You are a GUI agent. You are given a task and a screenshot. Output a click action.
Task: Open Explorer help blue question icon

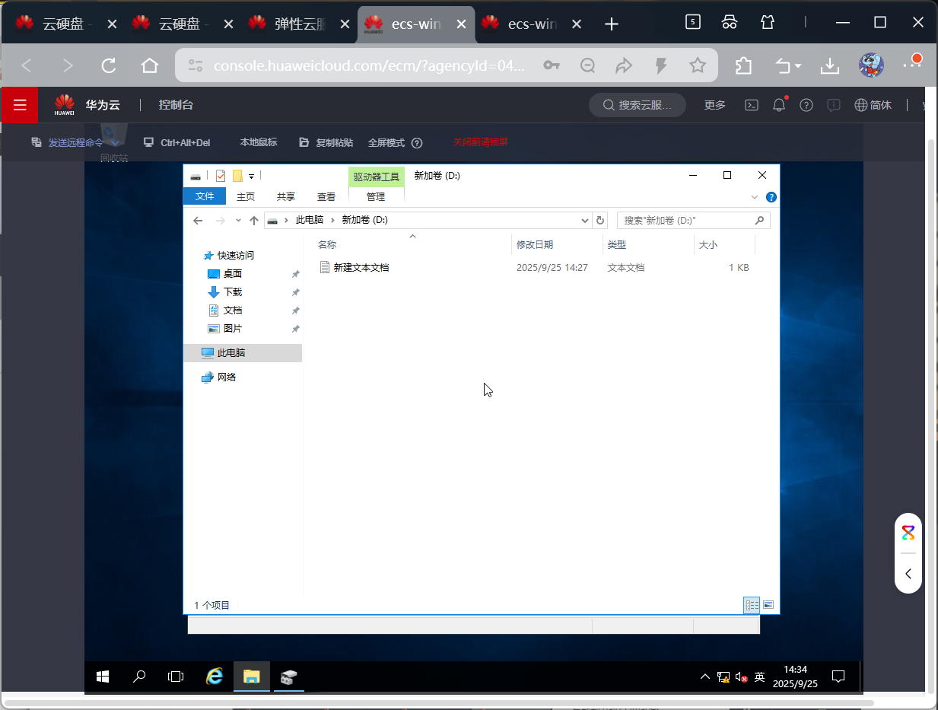[771, 197]
